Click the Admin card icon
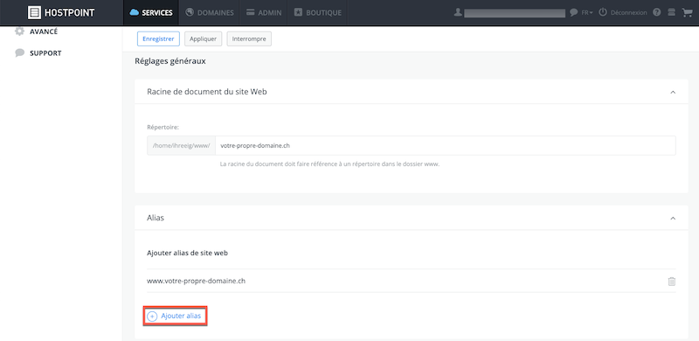This screenshot has height=341, width=699. [250, 12]
